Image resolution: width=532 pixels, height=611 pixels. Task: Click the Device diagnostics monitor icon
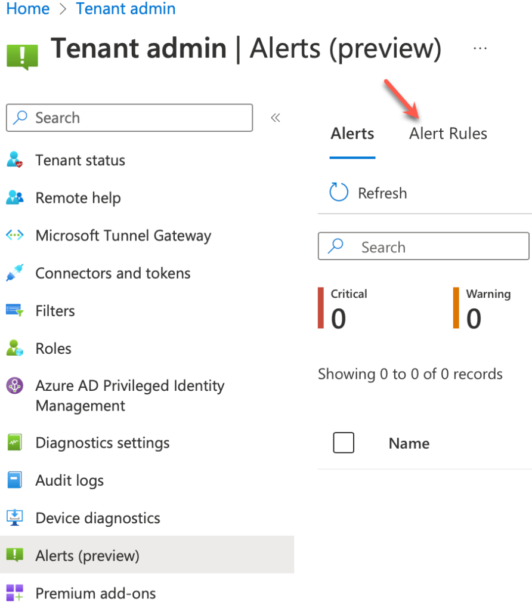tap(15, 517)
